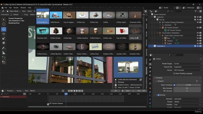The image size is (203, 114).
Task: Click the Sampling presets list icon
Action: coord(197,81)
